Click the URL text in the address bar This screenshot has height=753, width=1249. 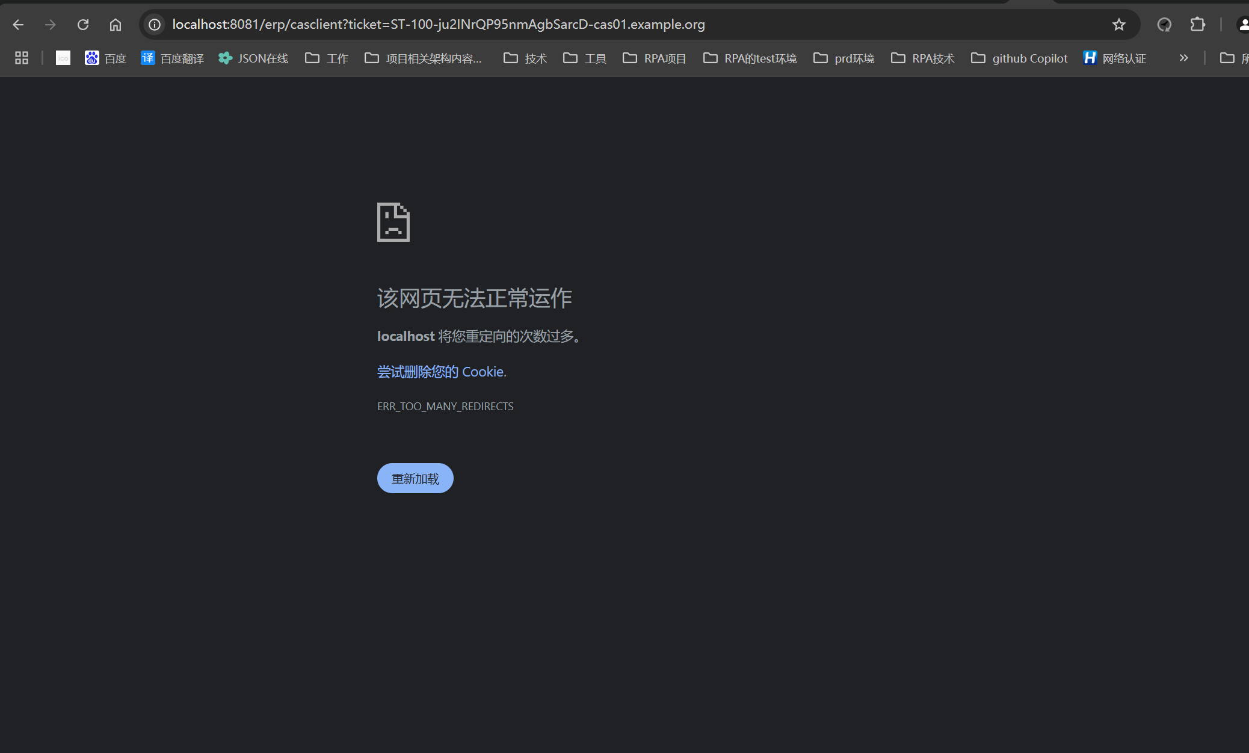(x=439, y=25)
